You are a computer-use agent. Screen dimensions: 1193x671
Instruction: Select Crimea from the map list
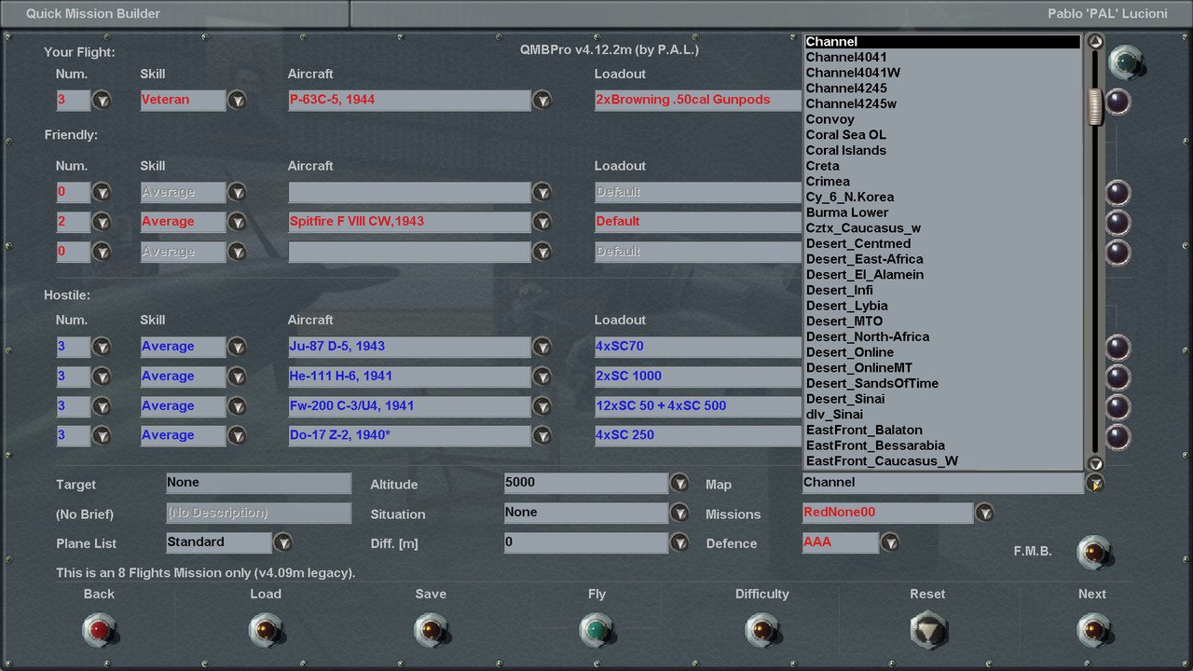(828, 182)
